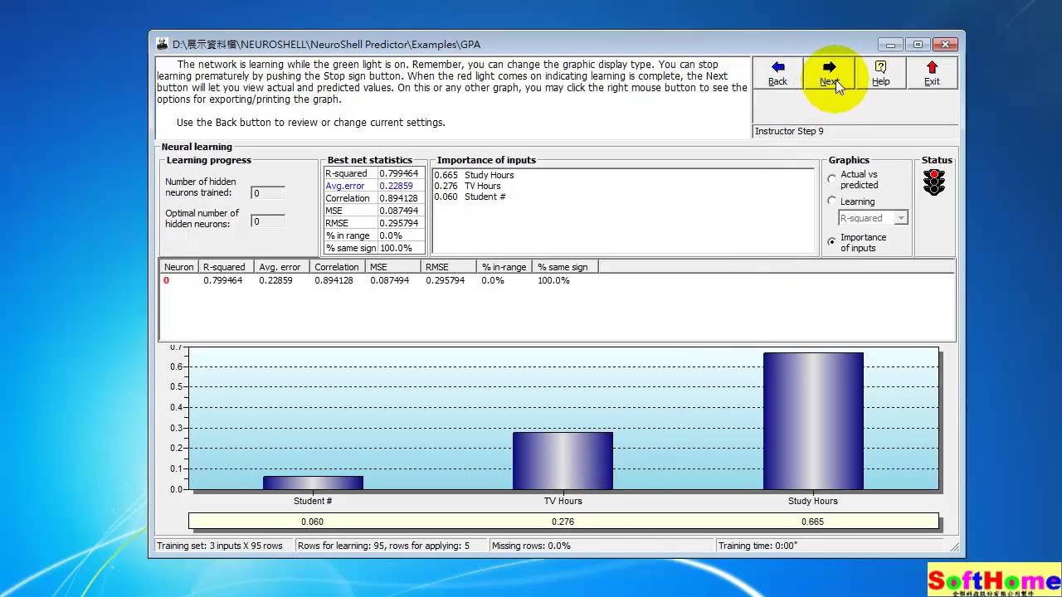Click the Rows for learning status bar entry
This screenshot has height=597, width=1062.
391,546
